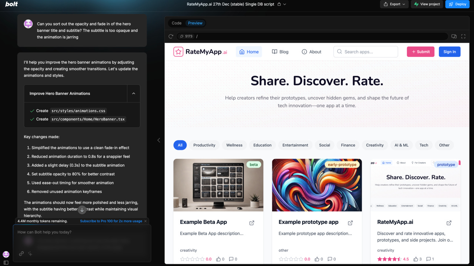
Task: Rate Example Beta App with stars
Action: pos(192,259)
